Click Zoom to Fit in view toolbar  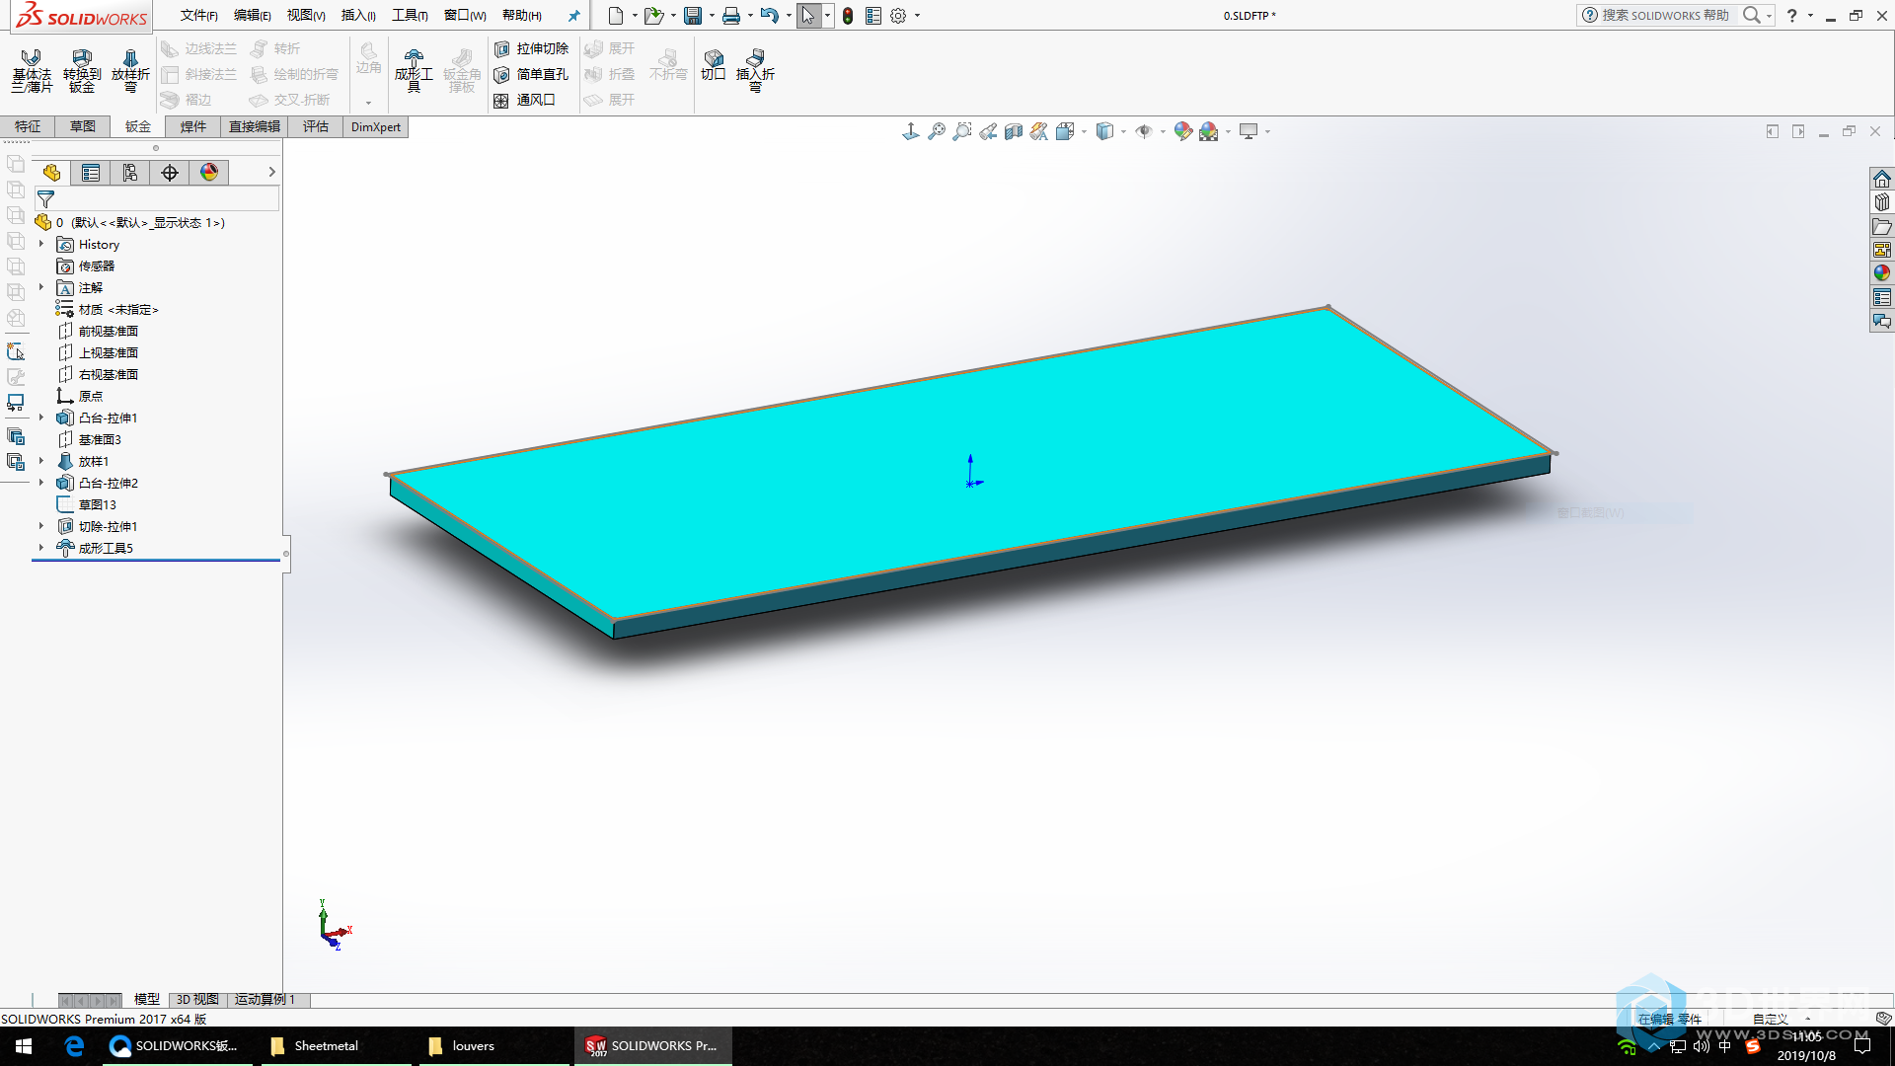[x=937, y=131]
